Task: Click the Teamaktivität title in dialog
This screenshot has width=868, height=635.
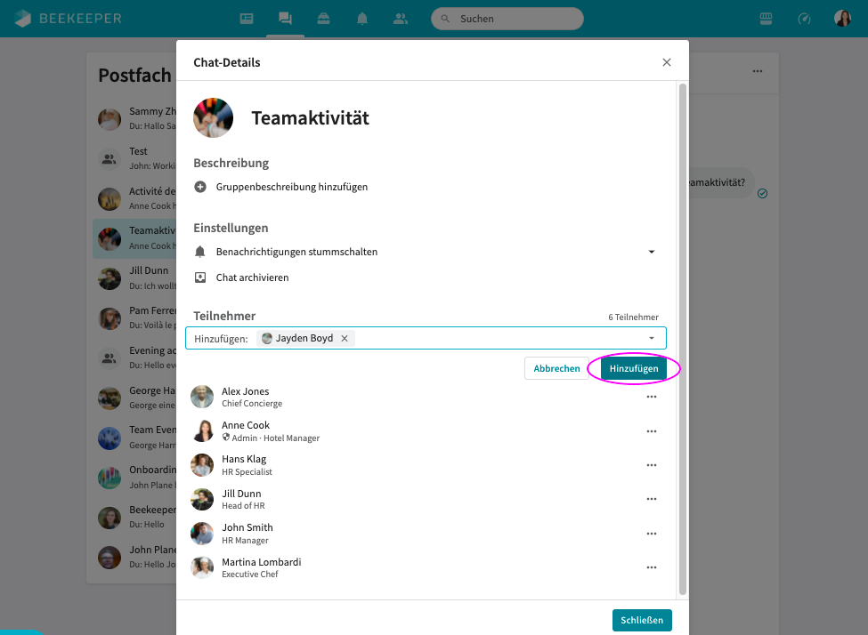Action: click(x=310, y=117)
